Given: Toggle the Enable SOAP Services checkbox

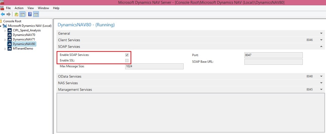Looking at the screenshot, I should pyautogui.click(x=127, y=55).
